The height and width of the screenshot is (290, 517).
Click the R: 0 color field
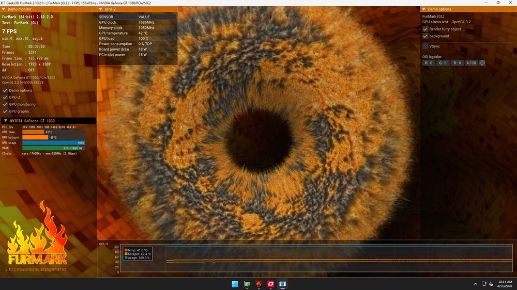tap(429, 63)
